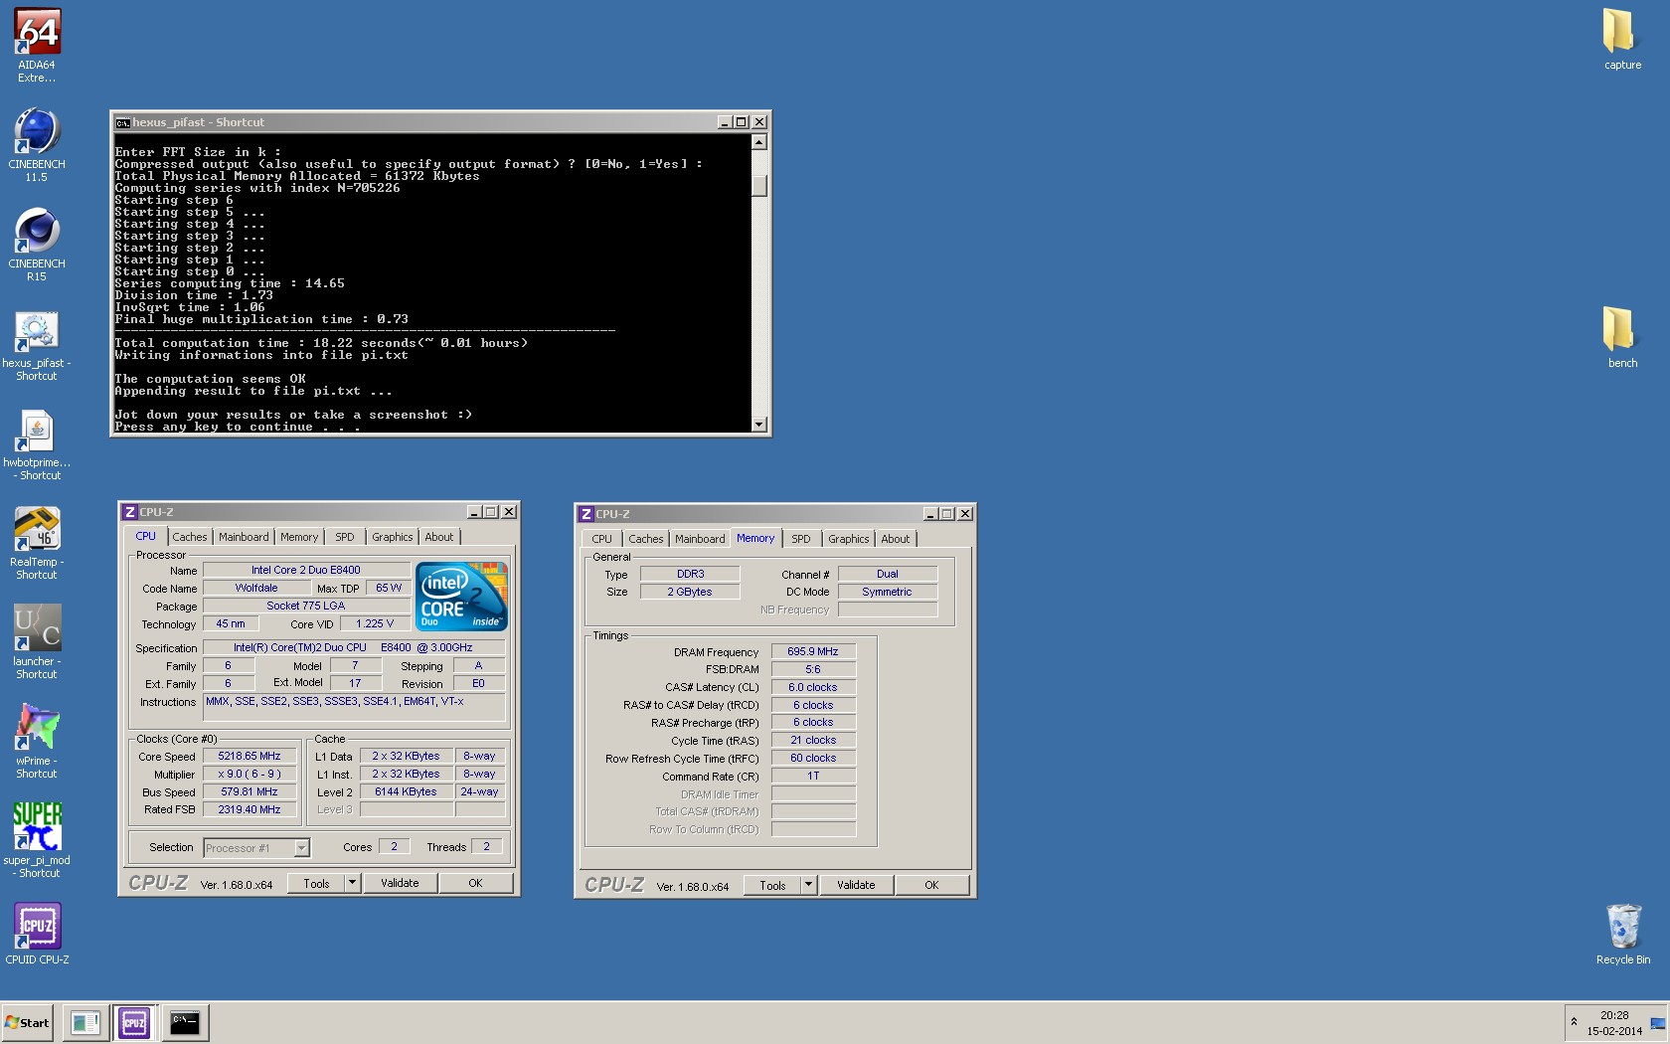Click the Total computation time line in console
The width and height of the screenshot is (1670, 1044).
pos(321,343)
